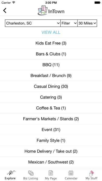Tap the battery indicator in status bar

click(x=97, y=3)
